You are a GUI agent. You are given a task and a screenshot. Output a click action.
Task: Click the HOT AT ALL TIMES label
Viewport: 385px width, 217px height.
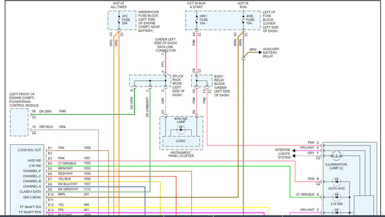coord(118,5)
